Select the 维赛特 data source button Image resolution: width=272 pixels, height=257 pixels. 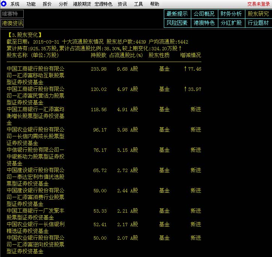(x=12, y=14)
